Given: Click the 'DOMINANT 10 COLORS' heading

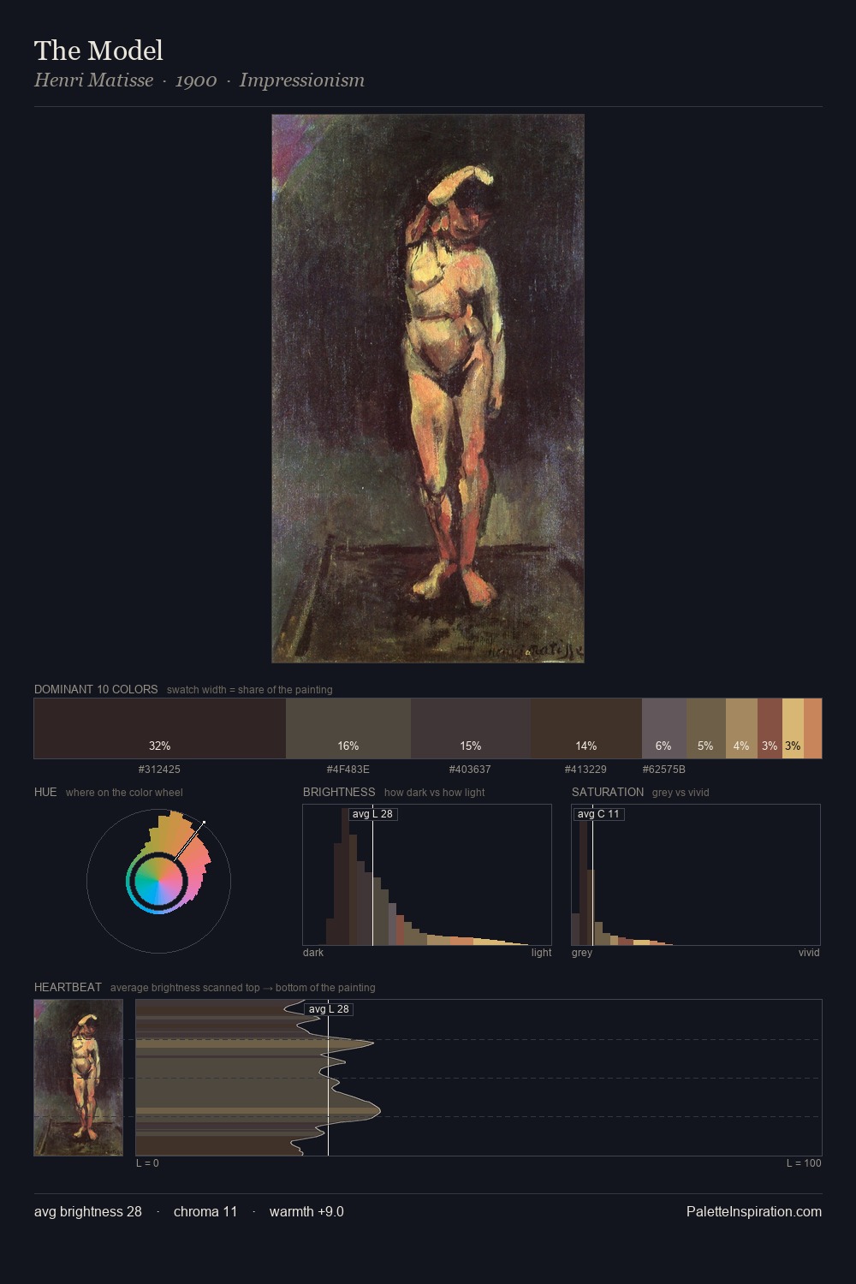Looking at the screenshot, I should [96, 689].
